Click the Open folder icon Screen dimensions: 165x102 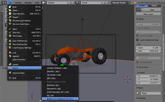[10, 10]
